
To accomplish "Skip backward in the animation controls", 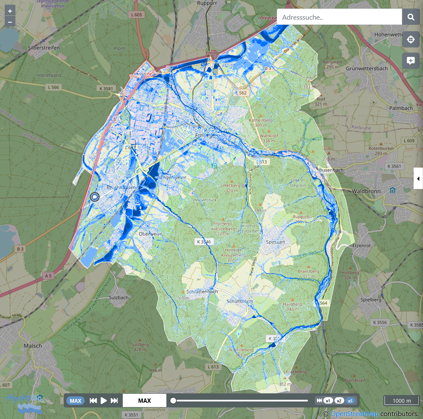I will (93, 401).
